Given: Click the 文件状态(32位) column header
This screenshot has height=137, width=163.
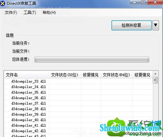Looking at the screenshot, I should pos(65,75).
